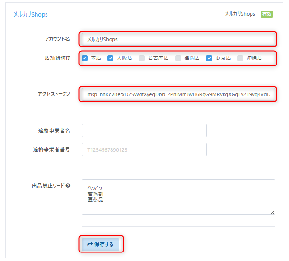Image resolution: width=289 pixels, height=261 pixels.
Task: Focus the 適格事業者番号 input field
Action: 144,149
